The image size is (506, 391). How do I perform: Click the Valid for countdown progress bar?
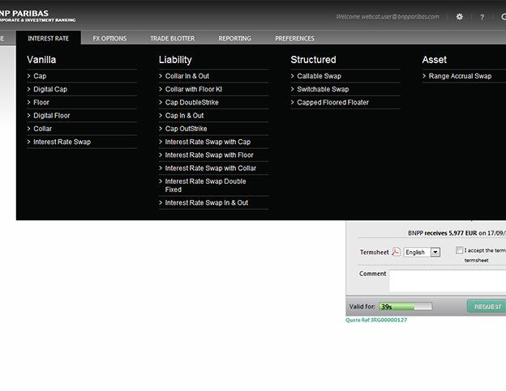pos(405,306)
